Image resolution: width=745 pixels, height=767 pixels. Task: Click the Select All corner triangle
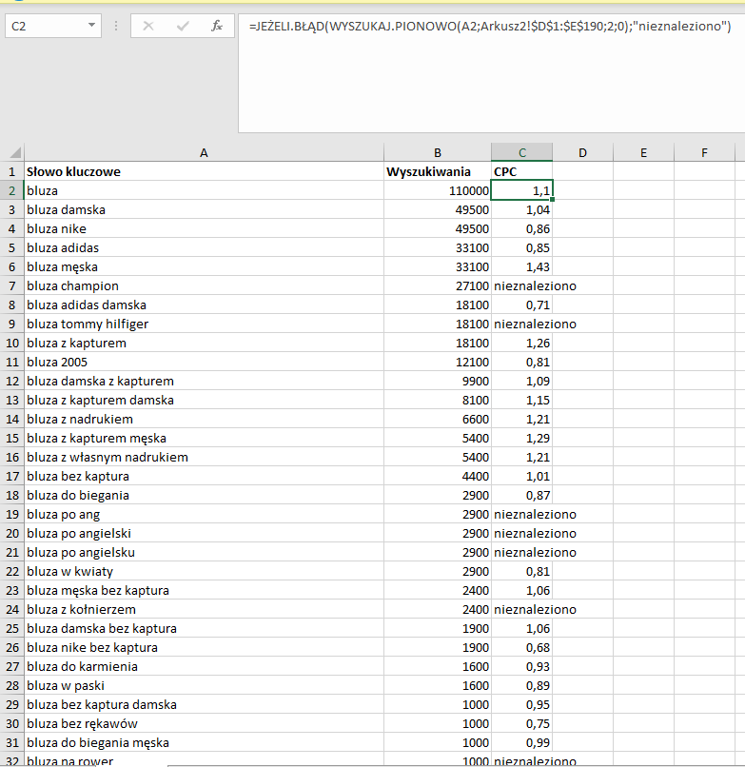[x=15, y=152]
